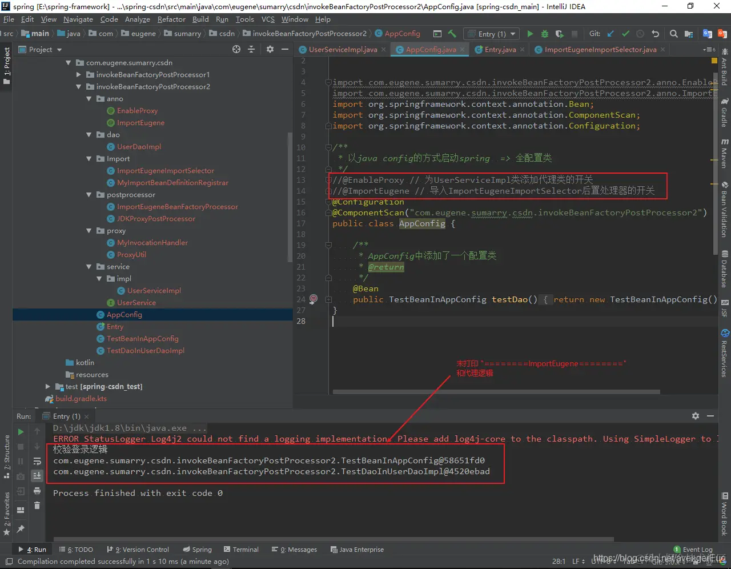Open Maven side panel
The height and width of the screenshot is (569, 731).
725,153
